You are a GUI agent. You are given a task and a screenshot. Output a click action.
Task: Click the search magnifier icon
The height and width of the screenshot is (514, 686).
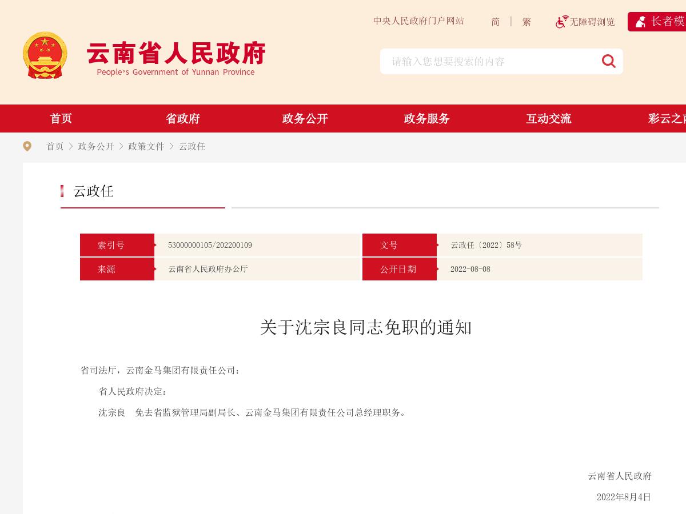608,61
